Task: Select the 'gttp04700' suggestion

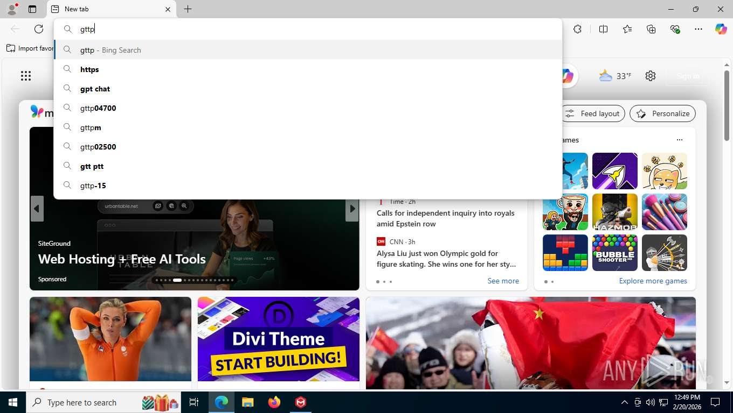Action: coord(308,108)
